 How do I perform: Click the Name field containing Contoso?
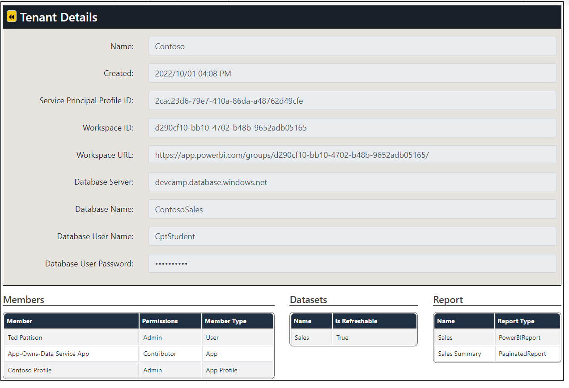[352, 46]
